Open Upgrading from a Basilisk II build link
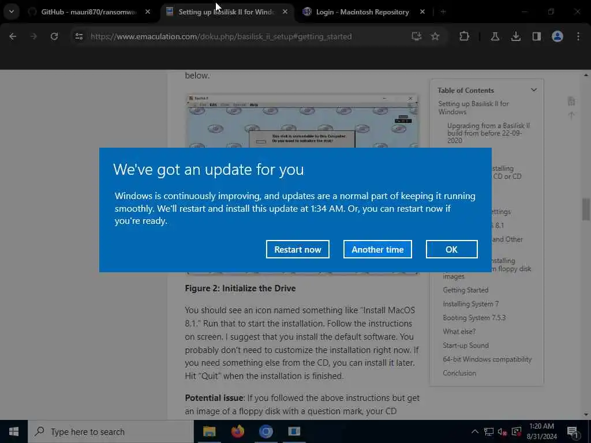Screen dimensions: 591x443 point(488,133)
